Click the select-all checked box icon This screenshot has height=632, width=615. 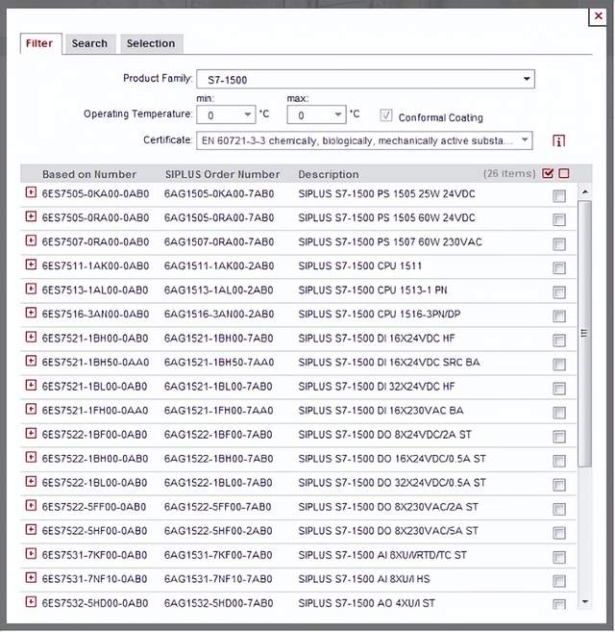(x=548, y=174)
